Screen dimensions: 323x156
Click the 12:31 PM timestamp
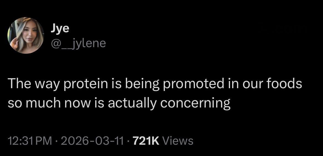coord(29,141)
